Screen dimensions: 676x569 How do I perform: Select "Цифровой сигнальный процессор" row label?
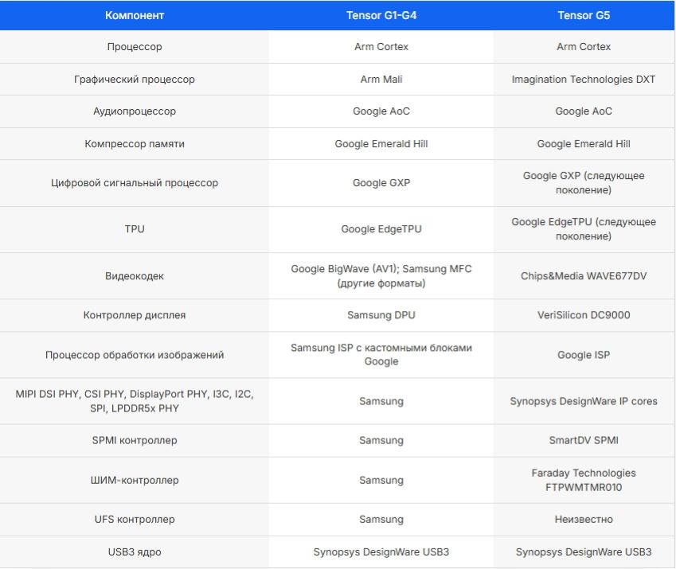(135, 183)
